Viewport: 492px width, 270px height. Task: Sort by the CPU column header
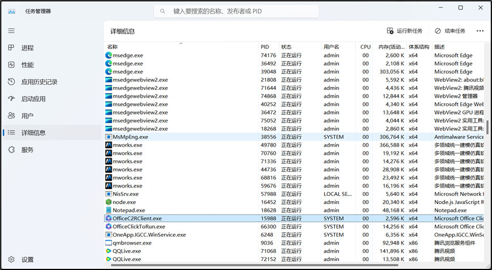(365, 47)
